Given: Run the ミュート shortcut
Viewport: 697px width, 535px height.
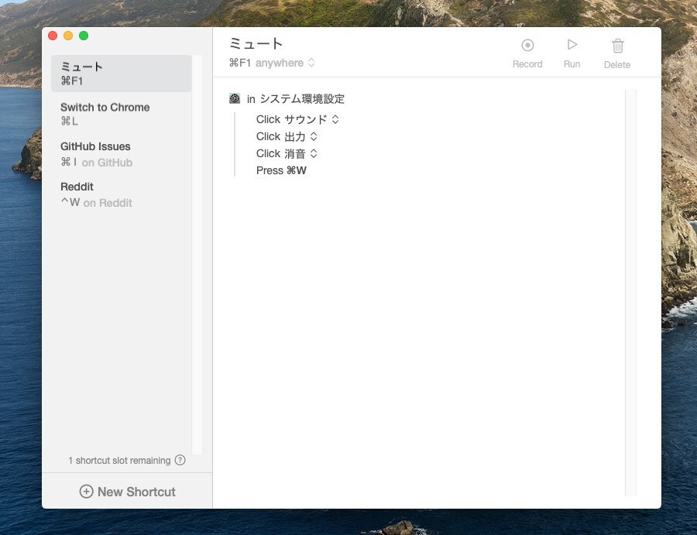Looking at the screenshot, I should click(x=572, y=46).
